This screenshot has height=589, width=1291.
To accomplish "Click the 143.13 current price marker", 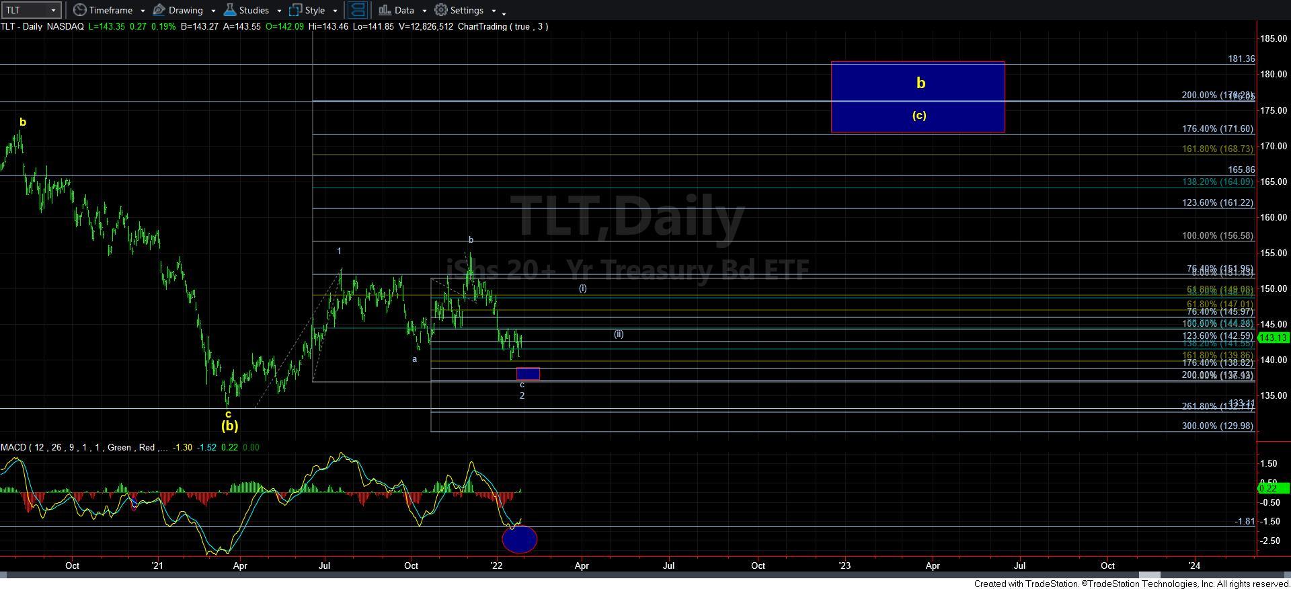I will coord(1273,338).
